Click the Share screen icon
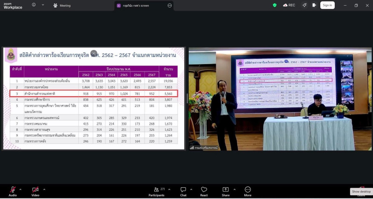 tap(226, 190)
